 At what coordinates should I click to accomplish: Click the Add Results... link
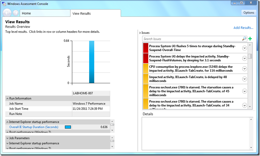pyautogui.click(x=243, y=28)
